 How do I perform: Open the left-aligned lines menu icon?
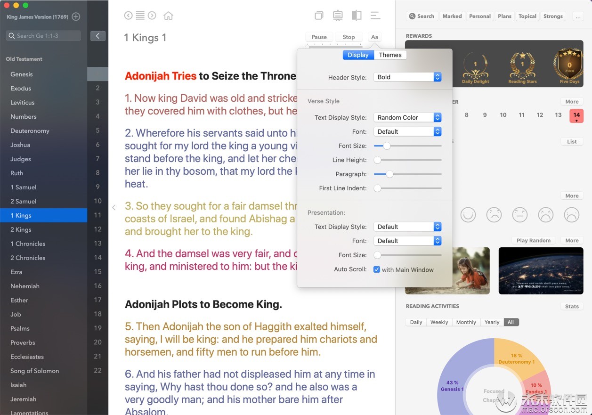coord(375,16)
